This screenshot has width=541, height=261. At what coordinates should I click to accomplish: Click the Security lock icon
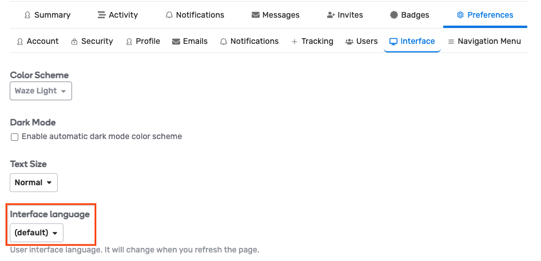pos(74,42)
